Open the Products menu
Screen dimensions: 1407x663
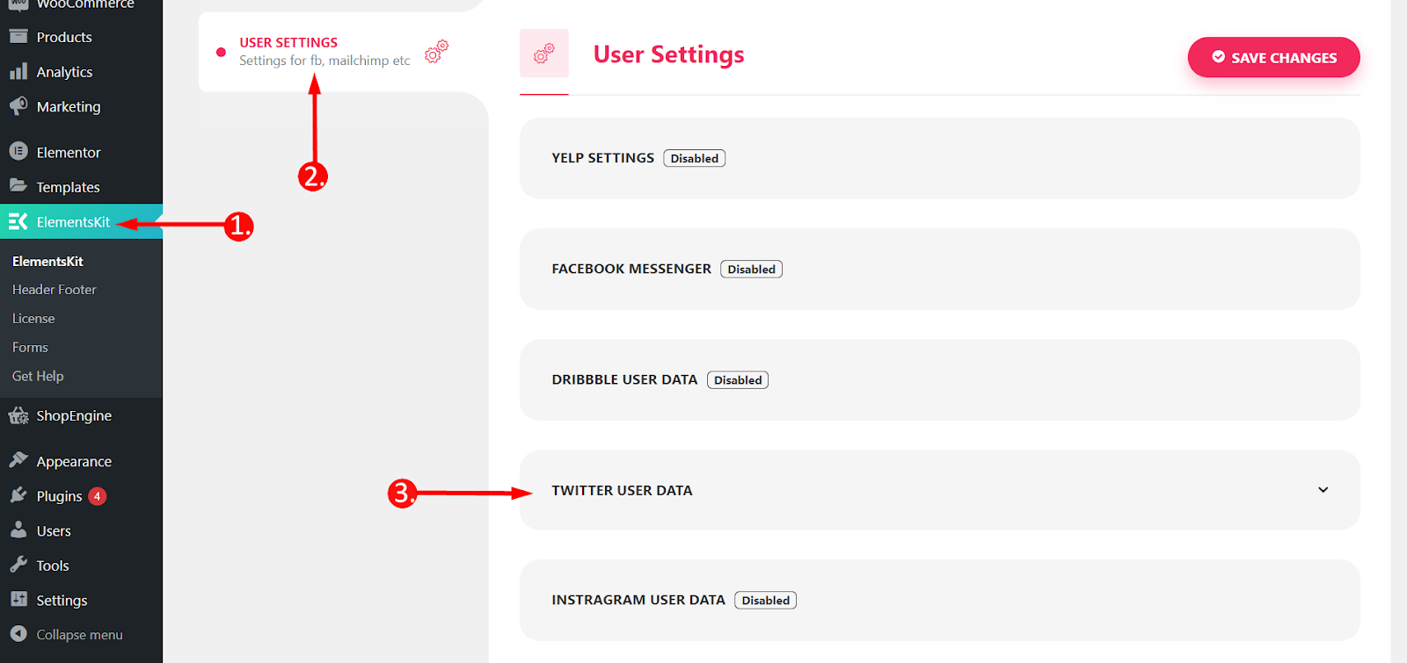81,37
